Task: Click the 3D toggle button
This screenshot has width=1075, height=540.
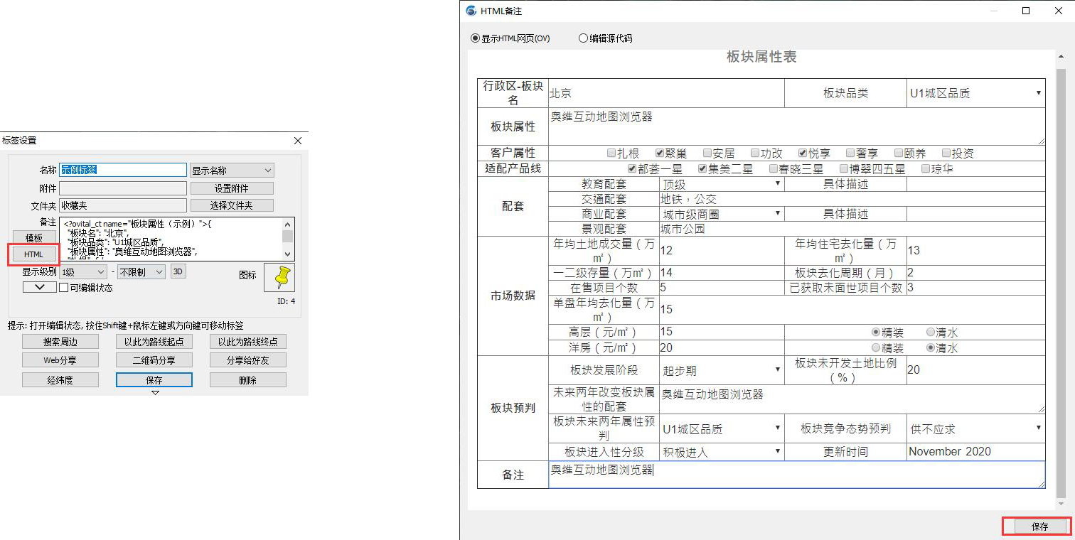Action: coord(178,271)
